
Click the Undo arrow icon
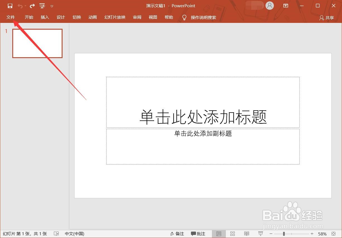[x=20, y=6]
